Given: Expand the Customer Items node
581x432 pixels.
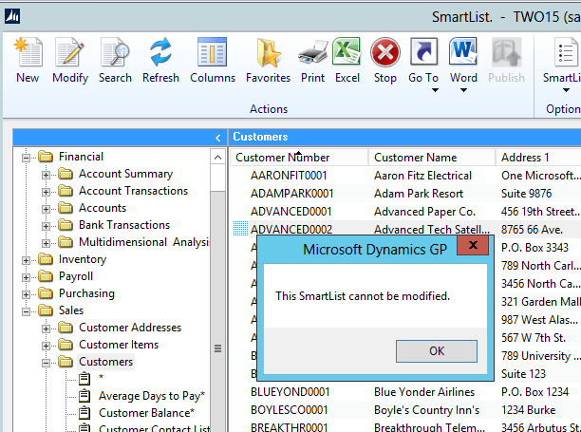Looking at the screenshot, I should pos(46,346).
